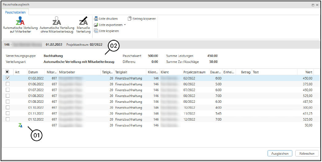The width and height of the screenshot is (322, 162).
Task: Click the green Z surcharge row icon
Action: pyautogui.click(x=20, y=125)
